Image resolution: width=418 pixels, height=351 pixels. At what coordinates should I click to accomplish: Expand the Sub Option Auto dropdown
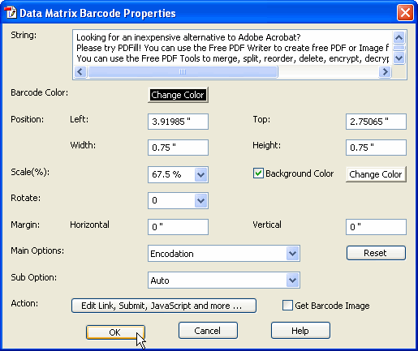(x=292, y=280)
